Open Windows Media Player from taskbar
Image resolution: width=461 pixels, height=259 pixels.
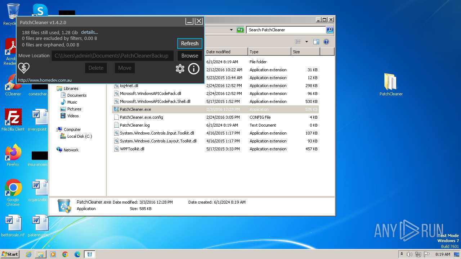(x=53, y=254)
